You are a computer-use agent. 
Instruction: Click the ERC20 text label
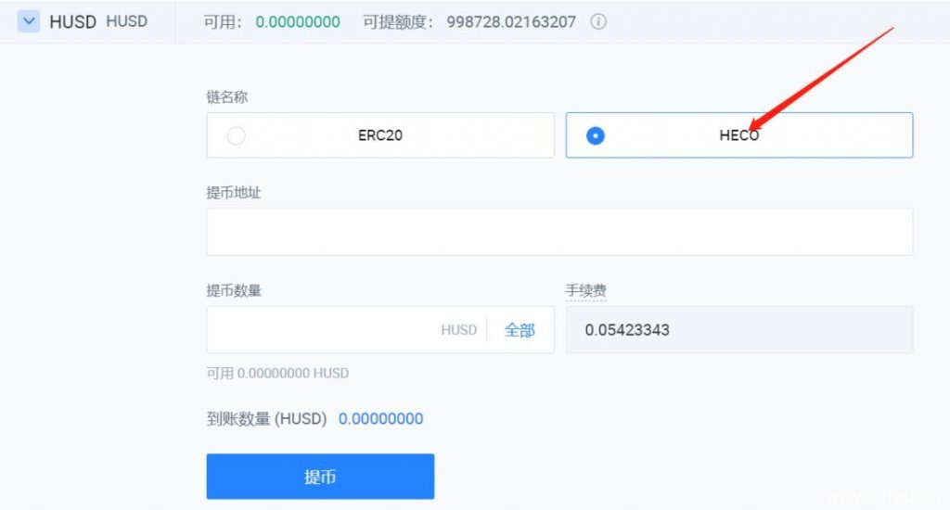(x=380, y=135)
